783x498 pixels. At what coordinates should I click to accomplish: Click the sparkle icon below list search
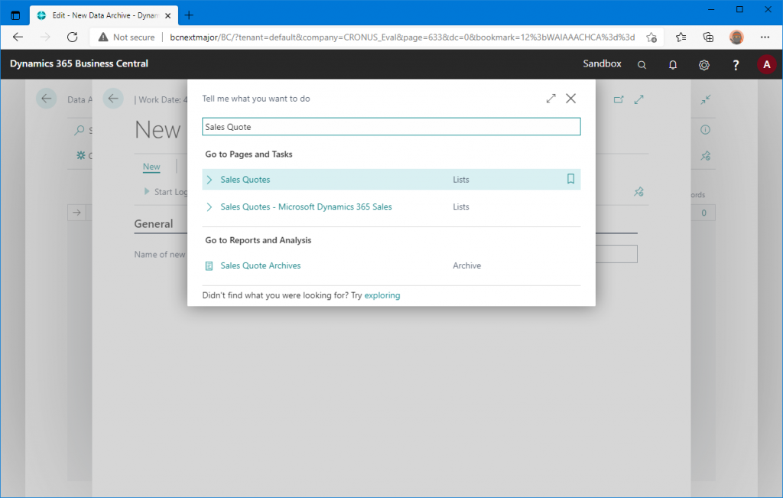pos(80,155)
